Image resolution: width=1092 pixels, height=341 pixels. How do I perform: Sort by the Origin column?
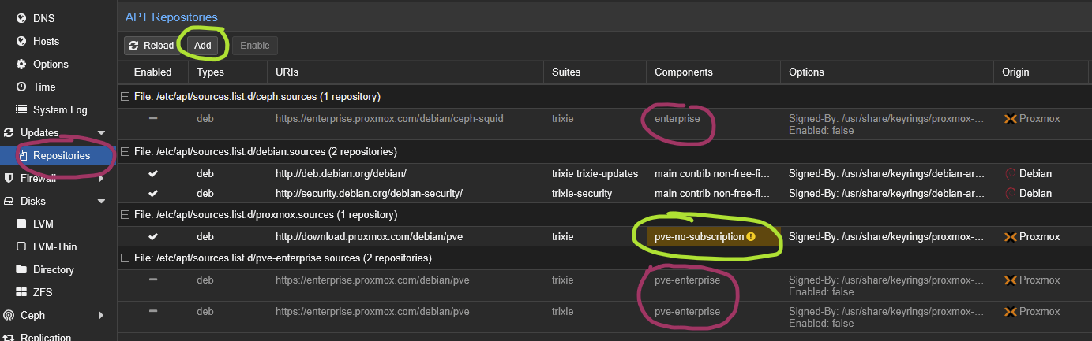[1042, 72]
